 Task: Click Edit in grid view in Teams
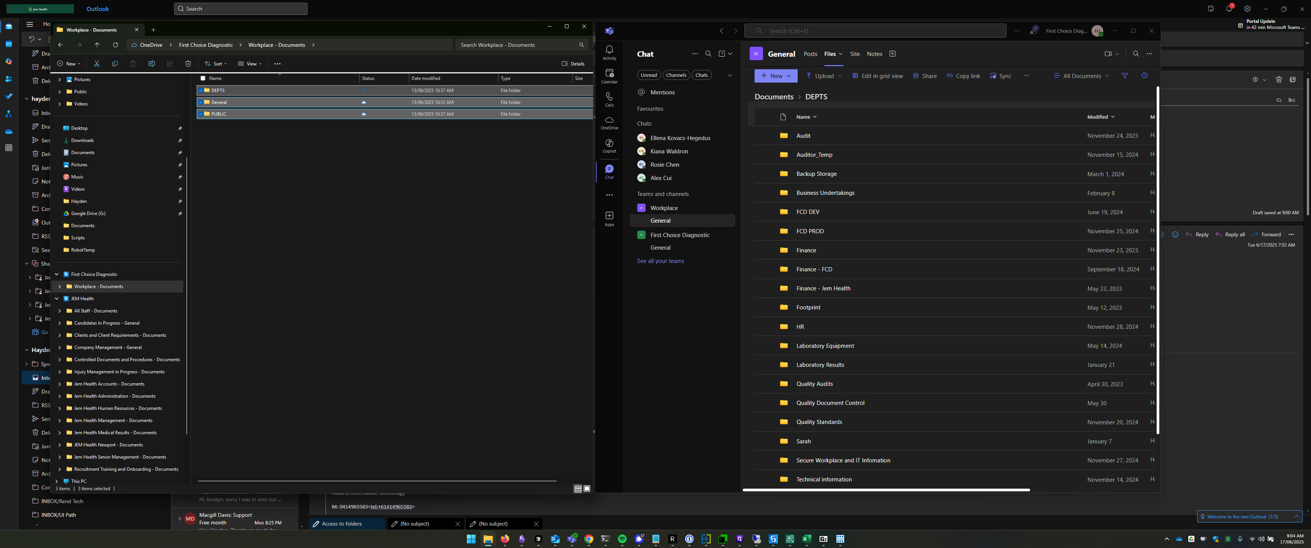click(x=877, y=76)
